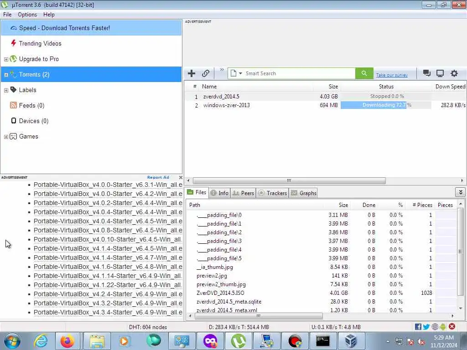Viewport: 467px width, 350px height.
Task: Select 'Speed - Download Torrents Faster!' sidebar item
Action: [x=91, y=28]
